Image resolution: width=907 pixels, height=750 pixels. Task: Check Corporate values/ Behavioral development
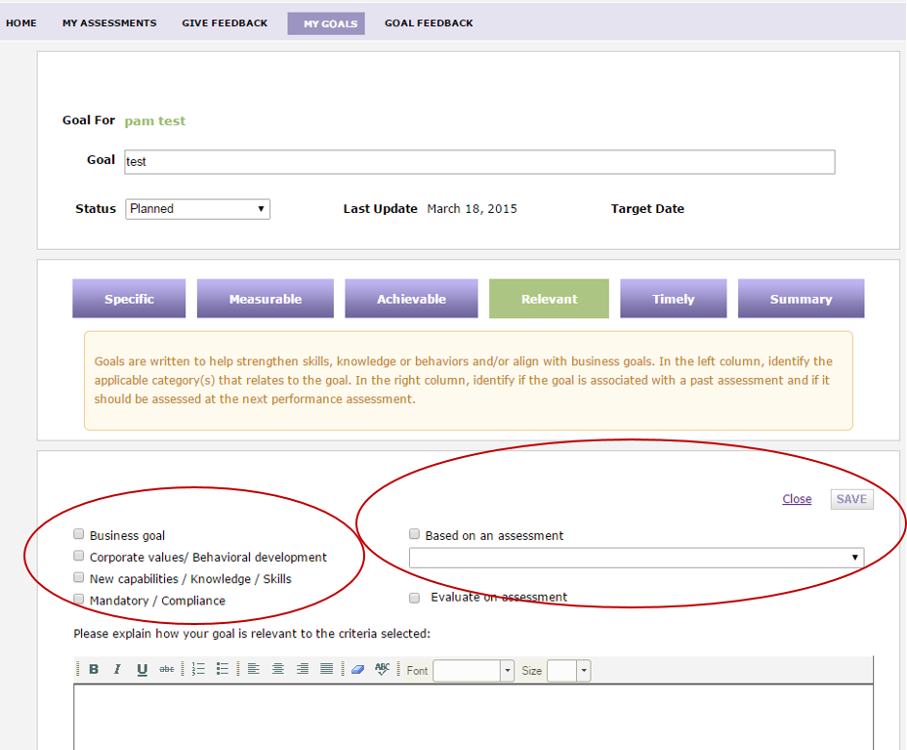pyautogui.click(x=79, y=556)
